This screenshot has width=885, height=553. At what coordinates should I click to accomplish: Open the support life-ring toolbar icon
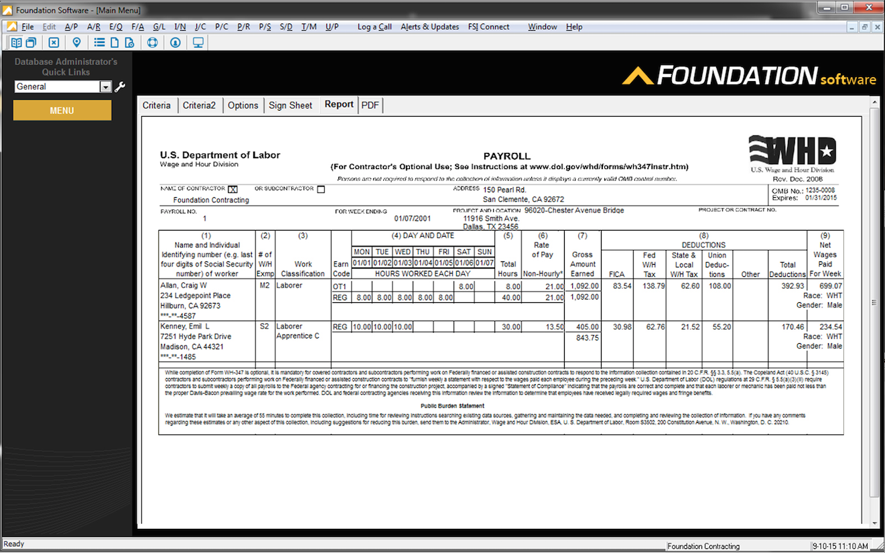[x=153, y=42]
